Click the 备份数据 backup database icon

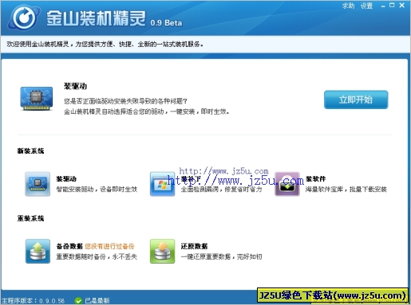point(38,251)
